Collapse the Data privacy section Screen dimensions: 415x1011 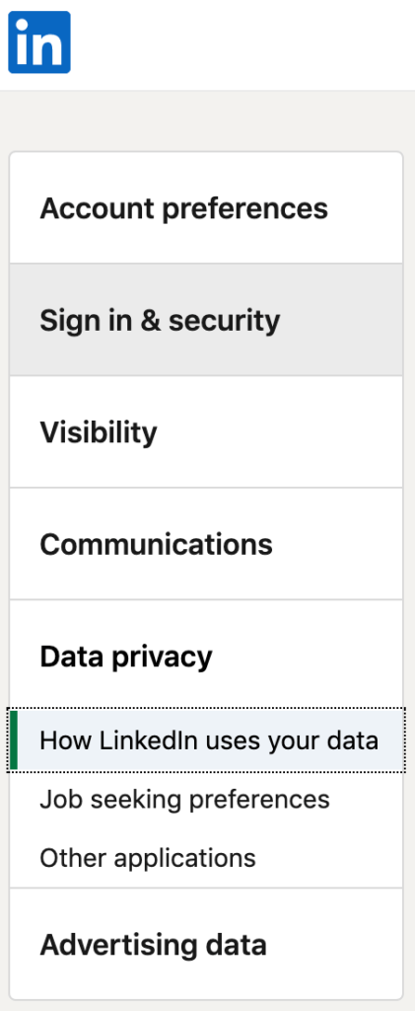tap(206, 657)
